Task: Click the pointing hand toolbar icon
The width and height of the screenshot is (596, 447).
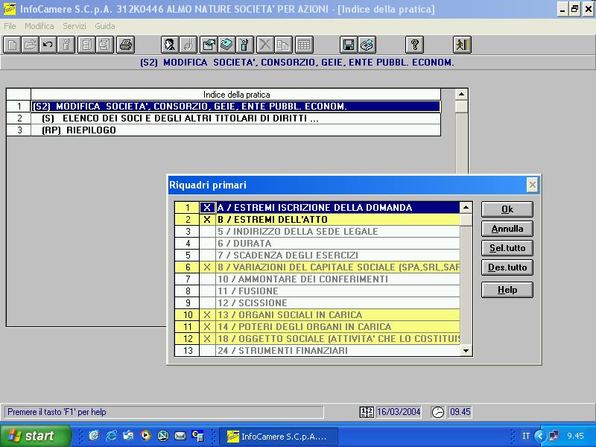Action: 188,45
